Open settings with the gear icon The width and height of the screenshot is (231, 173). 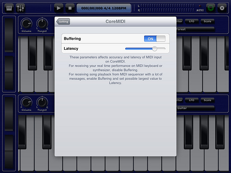pos(222,8)
